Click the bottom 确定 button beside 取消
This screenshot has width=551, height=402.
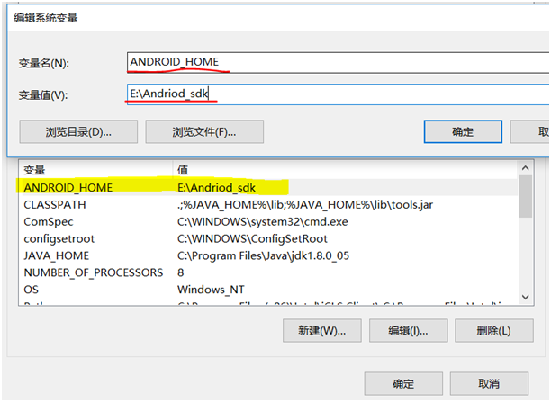pyautogui.click(x=403, y=383)
